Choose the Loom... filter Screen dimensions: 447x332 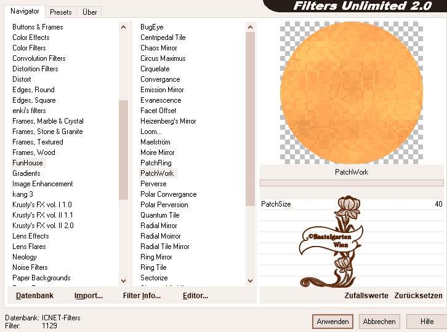151,132
